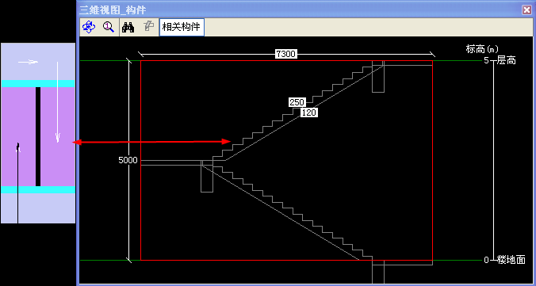Click the 层高 elevation marker
Screen dimensions: 536x286
point(506,61)
